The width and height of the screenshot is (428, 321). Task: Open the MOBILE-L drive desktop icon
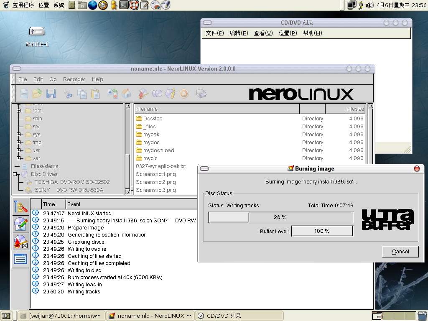tap(37, 36)
